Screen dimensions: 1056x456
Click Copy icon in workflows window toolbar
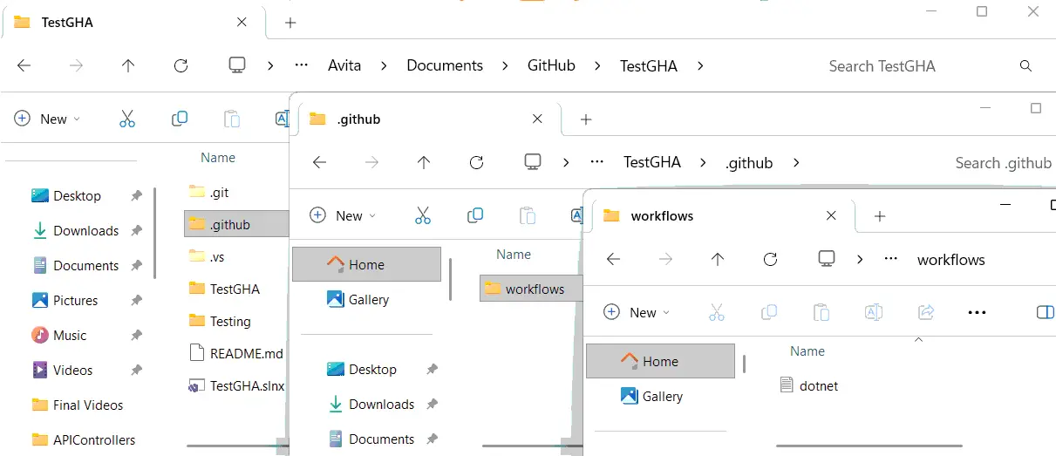point(769,312)
